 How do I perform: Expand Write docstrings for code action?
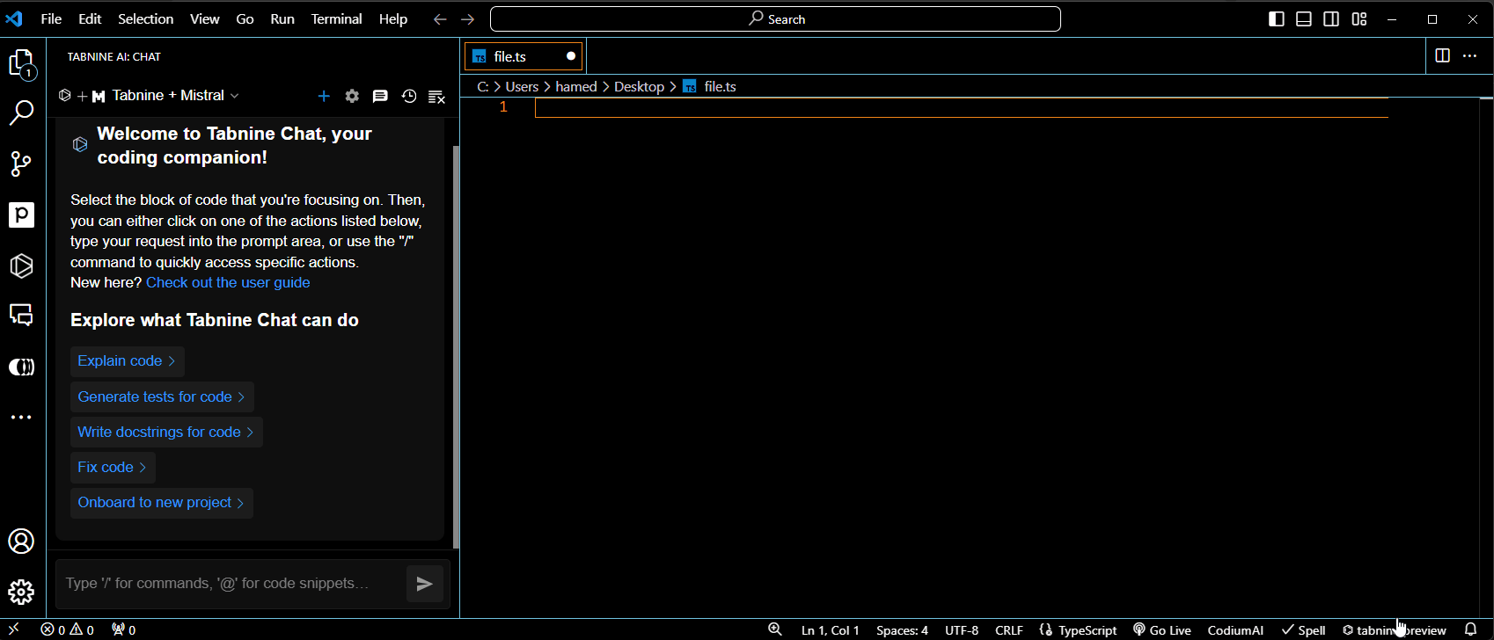pos(166,433)
